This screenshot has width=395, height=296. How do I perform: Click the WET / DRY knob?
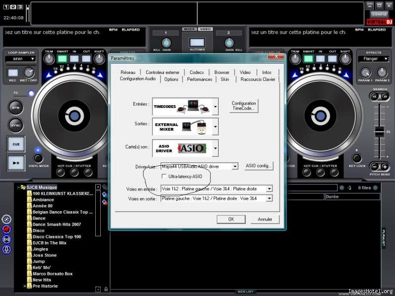coord(29,73)
